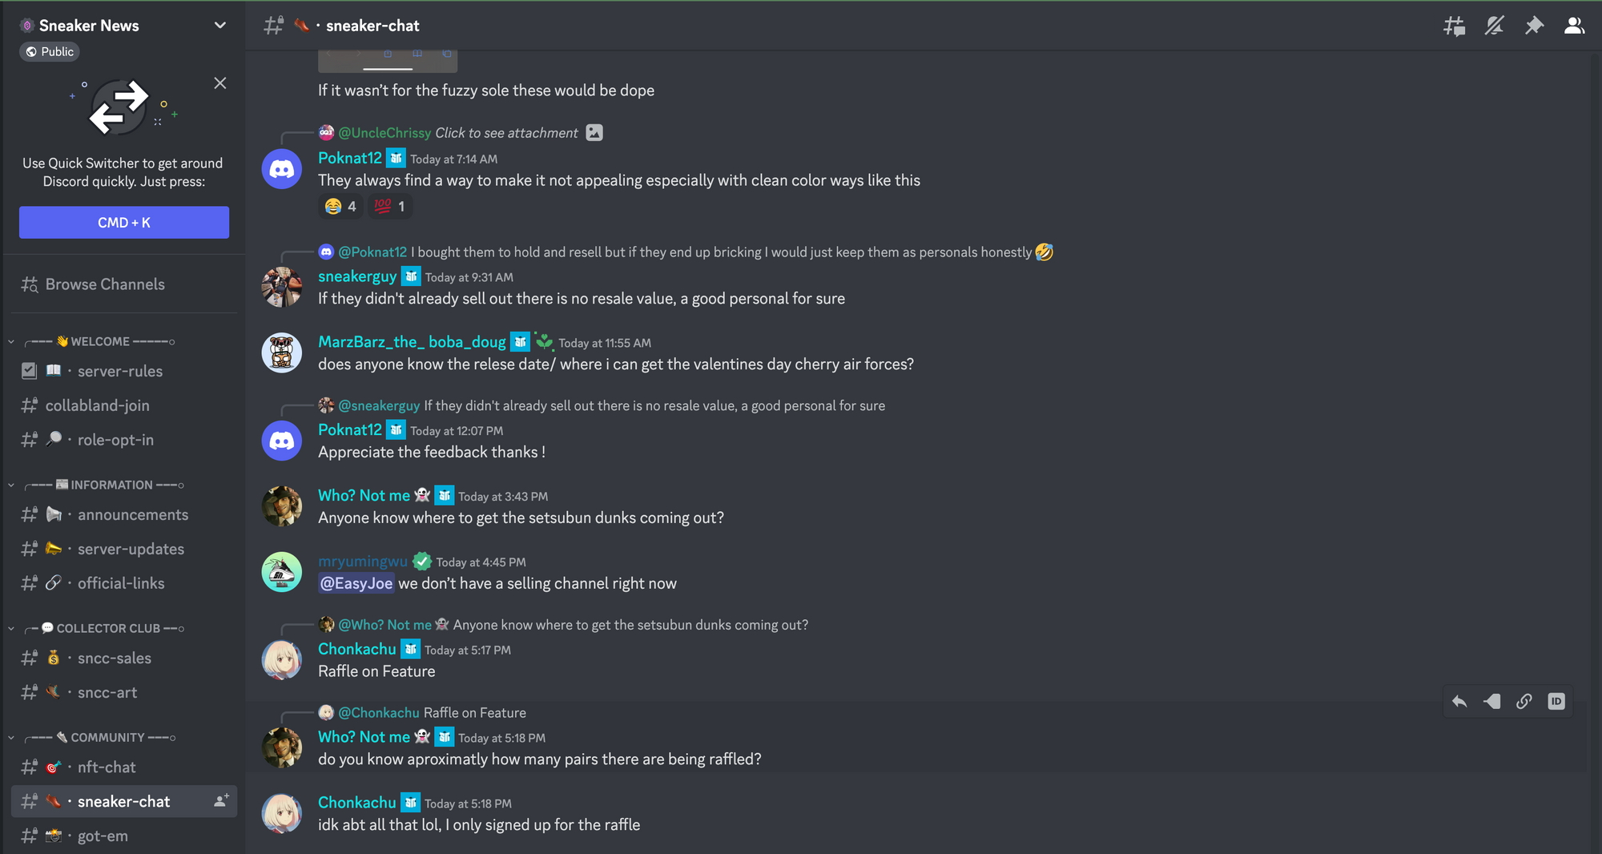The image size is (1602, 854).
Task: Click the Copy ID icon on the message
Action: (1556, 700)
